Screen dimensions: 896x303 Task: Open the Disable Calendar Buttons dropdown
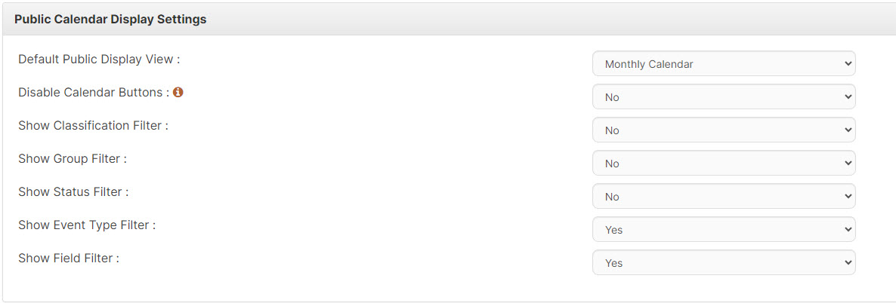pyautogui.click(x=724, y=97)
